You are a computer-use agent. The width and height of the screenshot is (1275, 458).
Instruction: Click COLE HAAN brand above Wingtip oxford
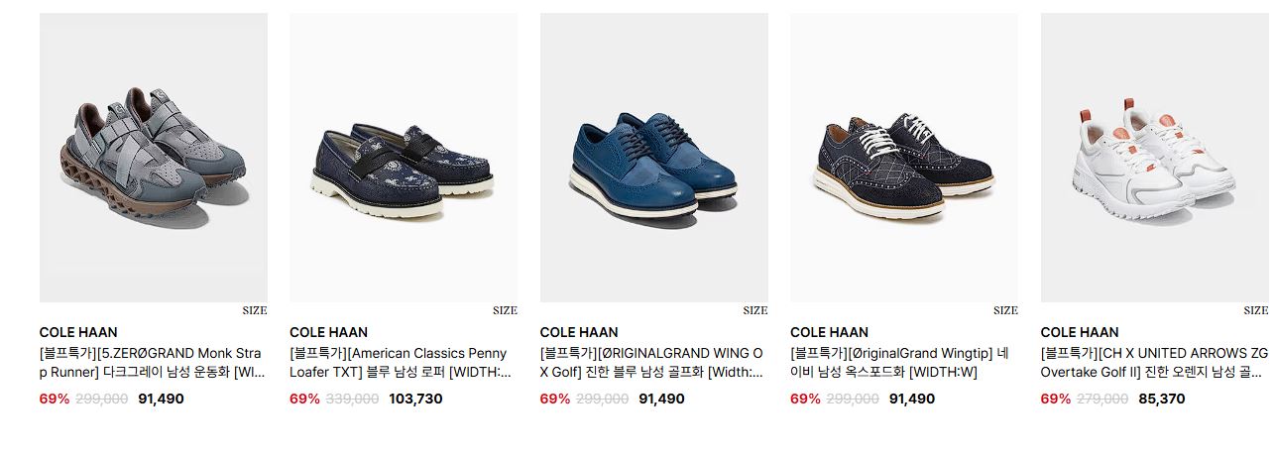click(x=829, y=332)
